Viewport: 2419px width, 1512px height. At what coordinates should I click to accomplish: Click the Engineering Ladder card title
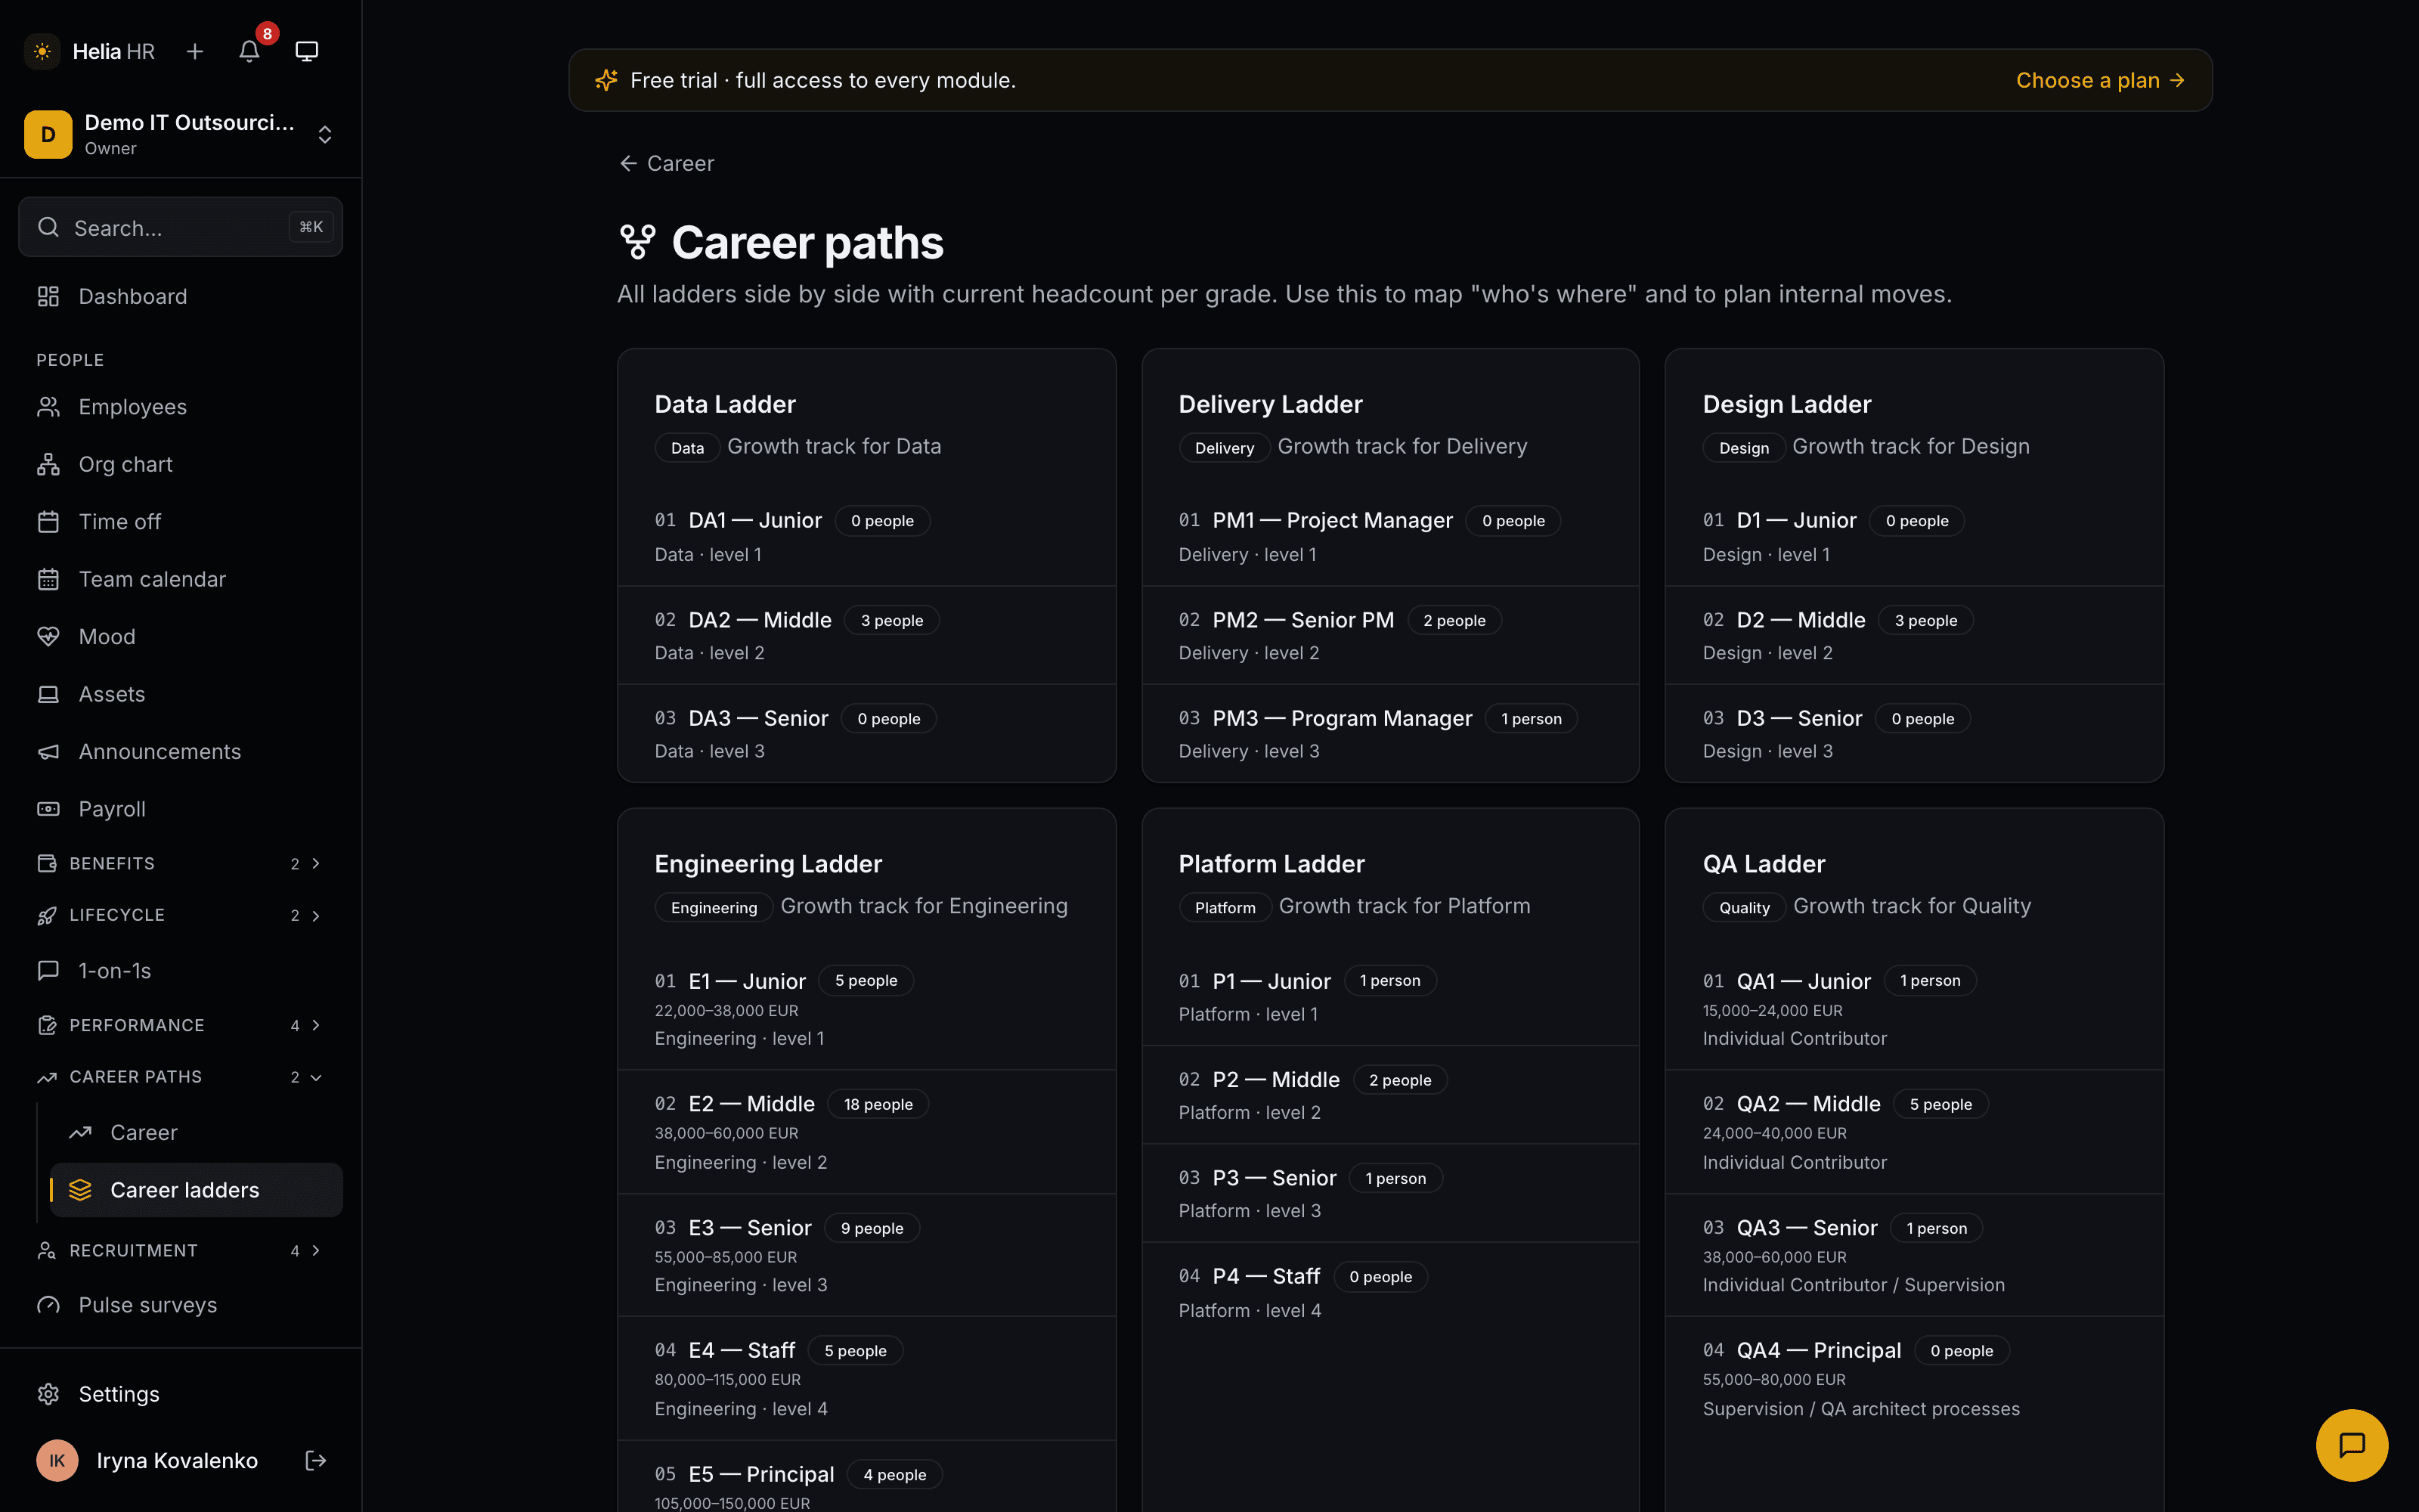[x=768, y=864]
